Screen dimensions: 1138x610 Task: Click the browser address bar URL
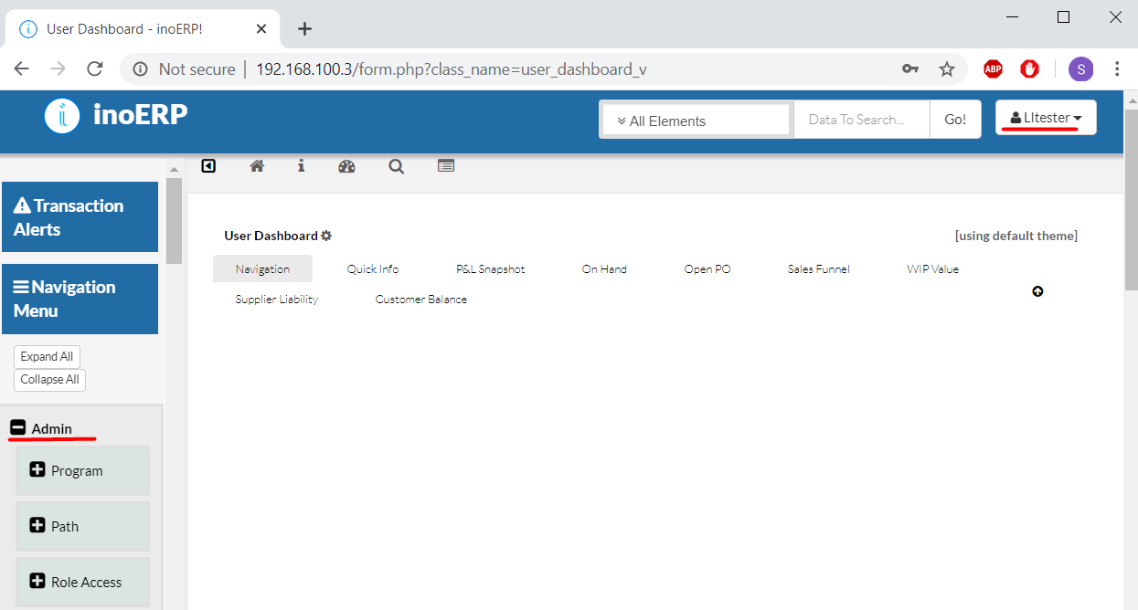coord(452,69)
